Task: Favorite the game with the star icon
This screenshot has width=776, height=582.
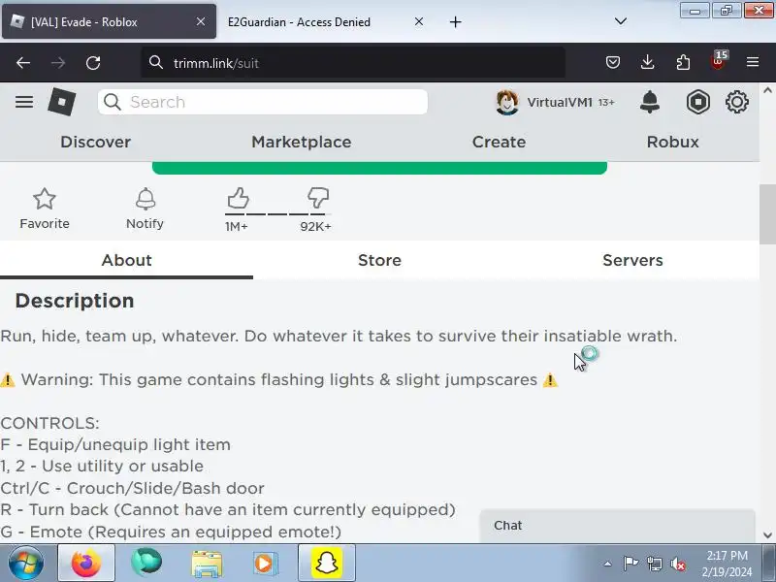Action: (x=45, y=199)
